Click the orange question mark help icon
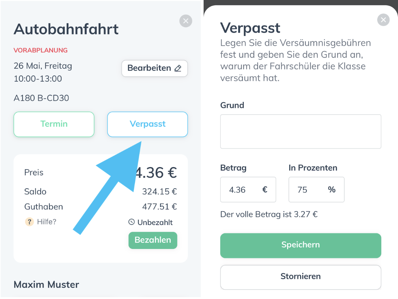The width and height of the screenshot is (398, 299). click(29, 222)
